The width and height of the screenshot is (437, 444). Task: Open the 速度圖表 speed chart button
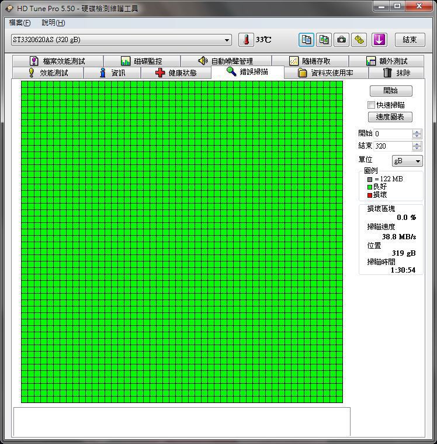click(390, 116)
